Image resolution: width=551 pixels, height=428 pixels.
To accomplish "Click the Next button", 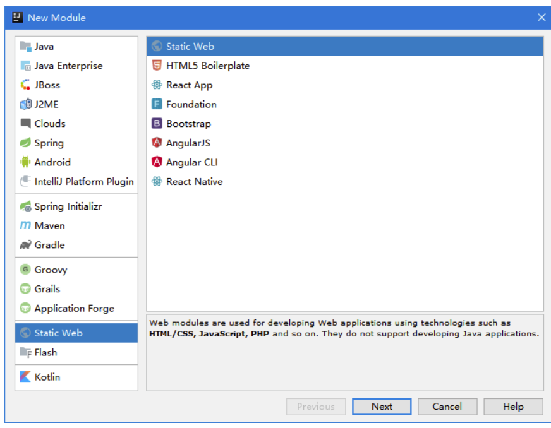I will point(382,407).
